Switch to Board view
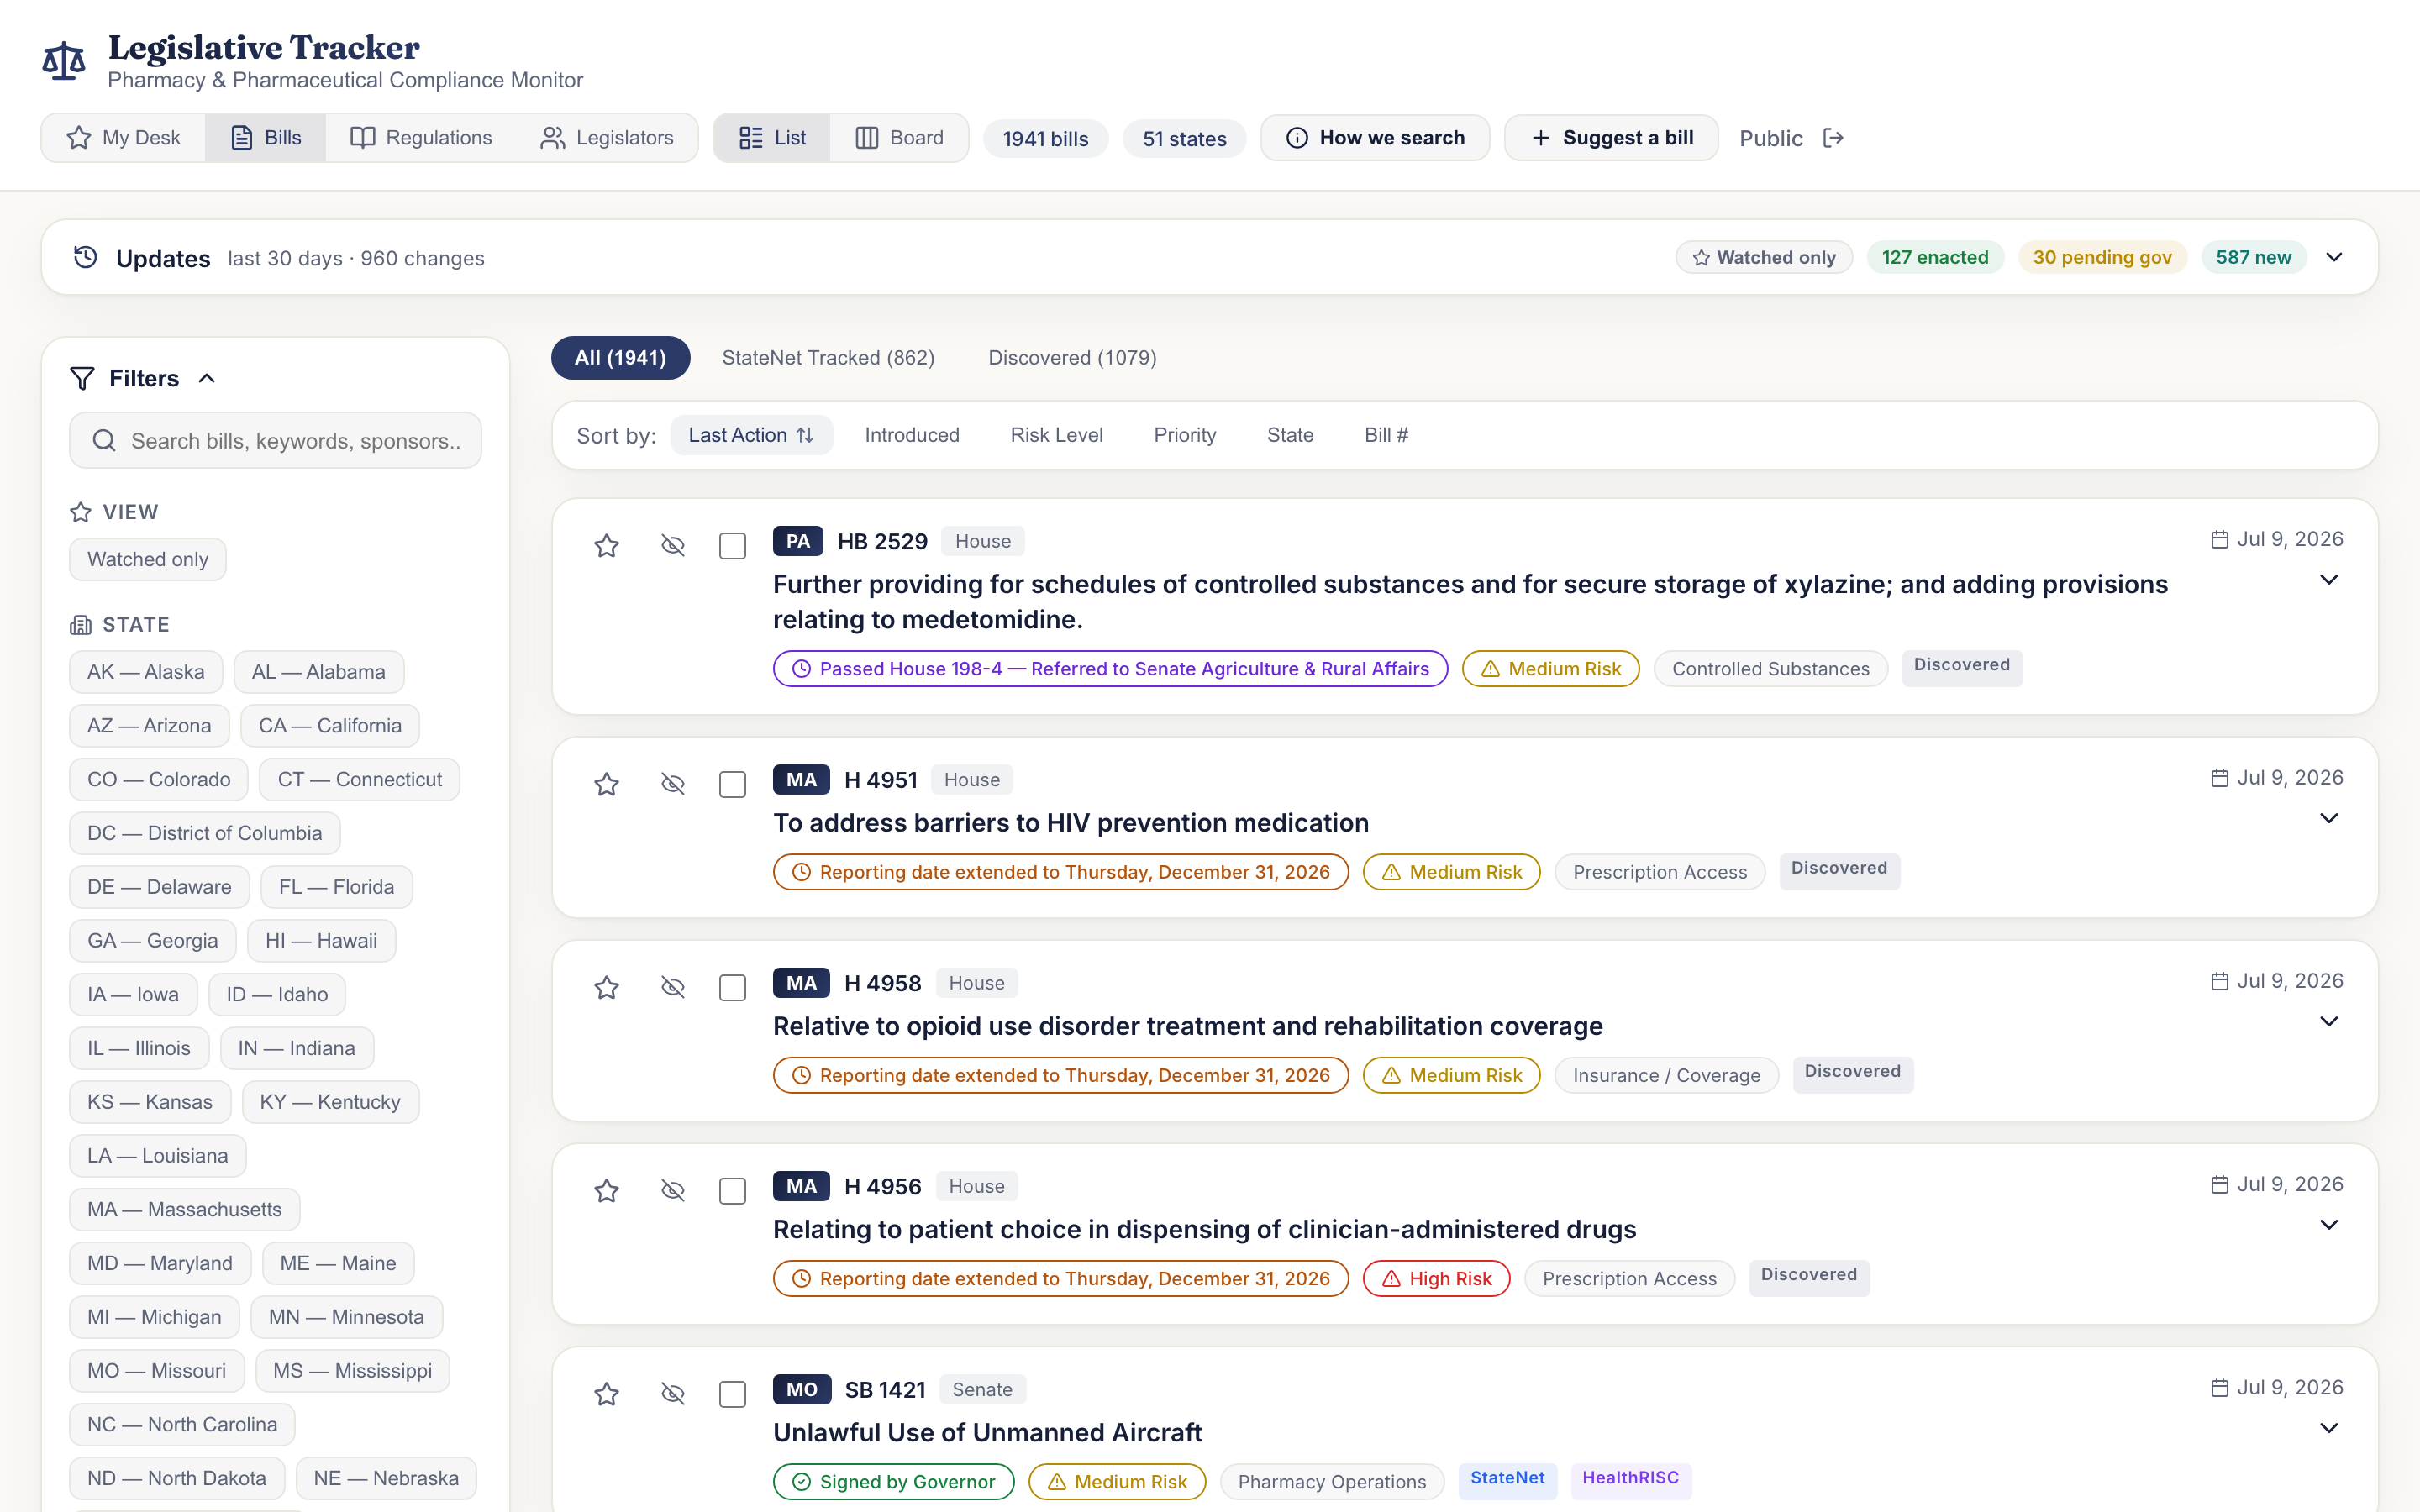Screen dimensions: 2420x1512 point(899,138)
